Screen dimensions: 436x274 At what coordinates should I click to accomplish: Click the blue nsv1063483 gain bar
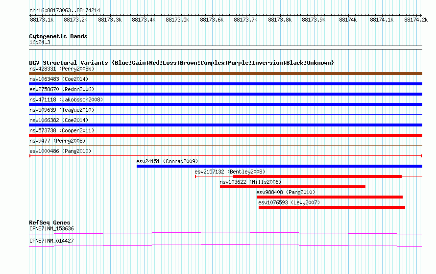225,84
